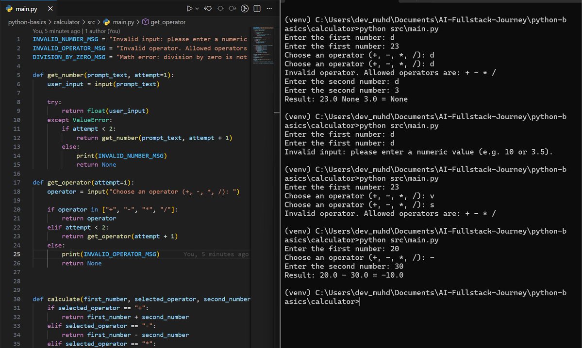The width and height of the screenshot is (582, 348).
Task: Click the circled source-control graph icon
Action: [x=245, y=8]
